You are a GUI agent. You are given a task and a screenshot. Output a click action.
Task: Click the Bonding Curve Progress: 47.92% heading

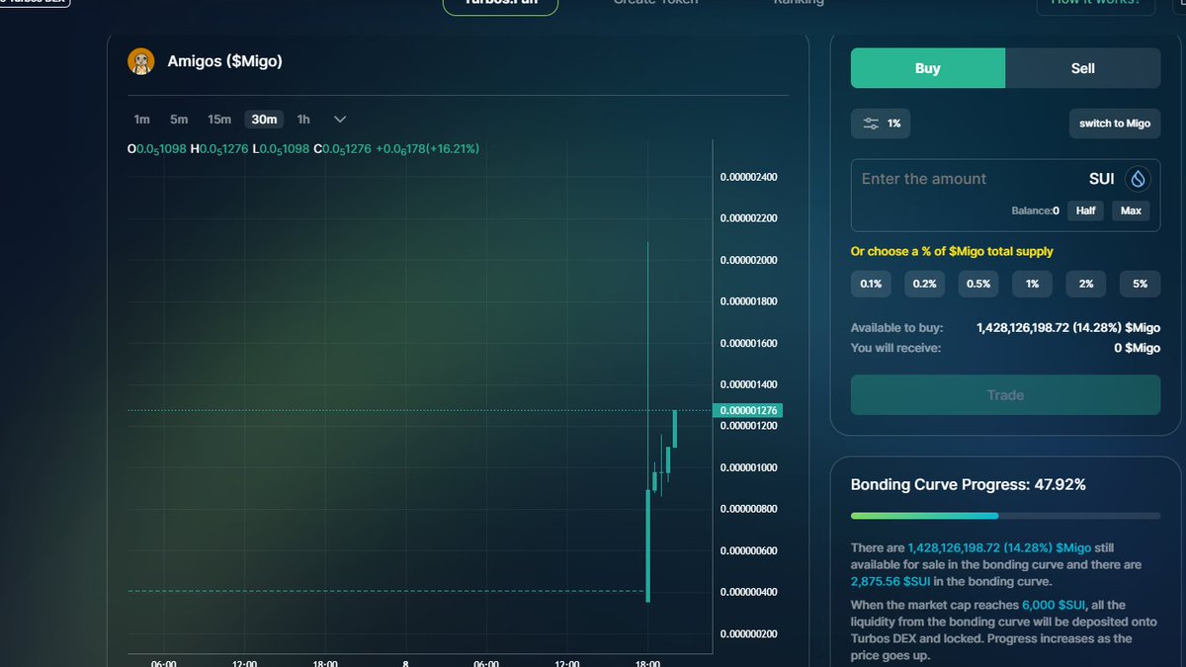[969, 484]
